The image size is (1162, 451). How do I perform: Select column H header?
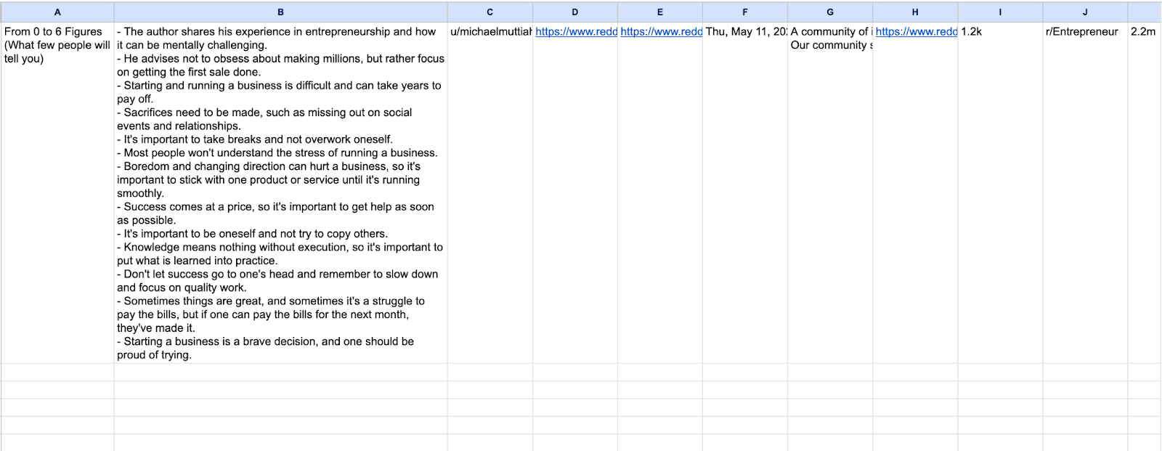click(915, 12)
